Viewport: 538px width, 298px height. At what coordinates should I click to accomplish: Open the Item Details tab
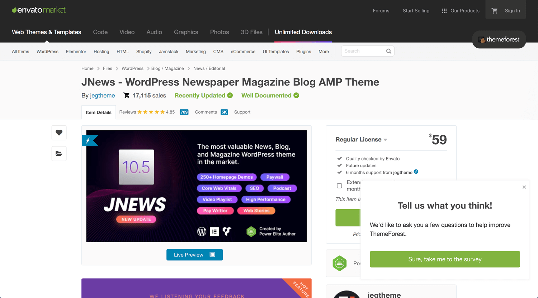pos(99,112)
